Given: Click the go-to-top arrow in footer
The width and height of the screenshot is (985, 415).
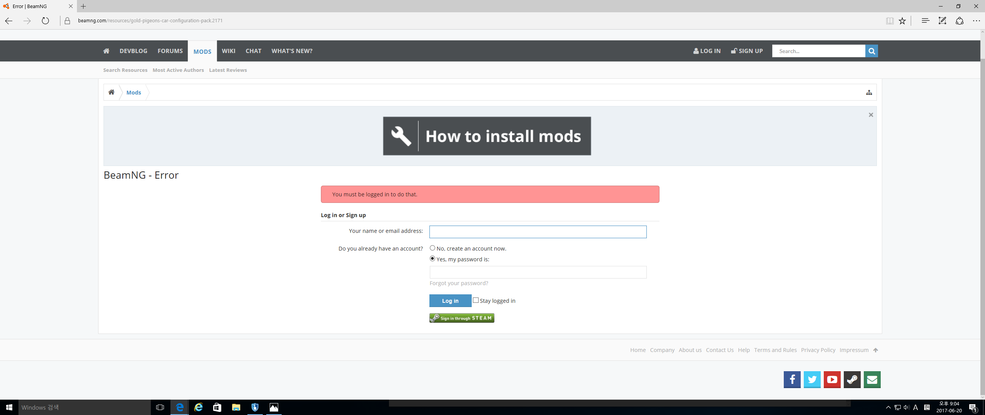Looking at the screenshot, I should [x=876, y=350].
